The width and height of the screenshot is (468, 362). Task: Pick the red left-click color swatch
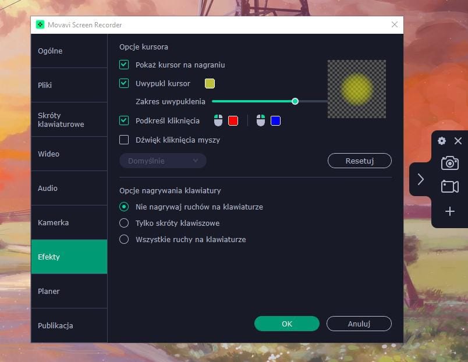(x=233, y=120)
